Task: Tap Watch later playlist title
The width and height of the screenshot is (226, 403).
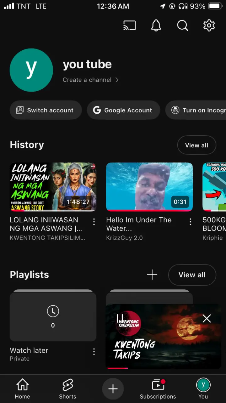Action: [x=29, y=350]
